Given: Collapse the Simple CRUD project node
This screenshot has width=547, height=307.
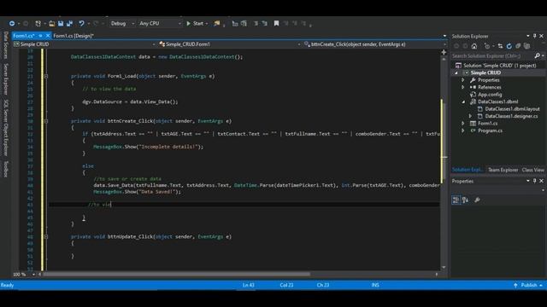Looking at the screenshot, I should 456,72.
